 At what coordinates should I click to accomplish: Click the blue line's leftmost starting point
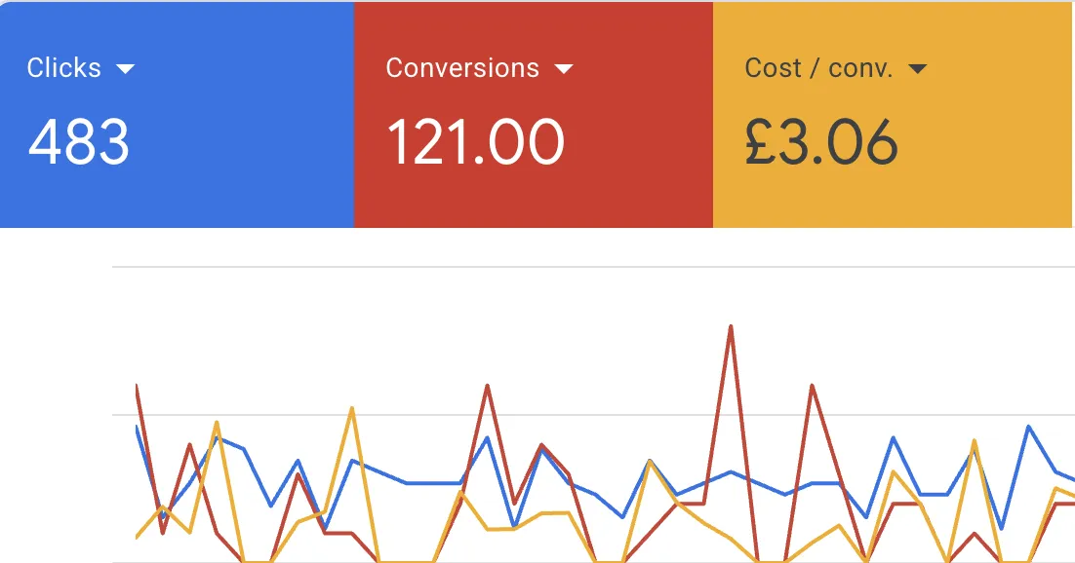137,427
